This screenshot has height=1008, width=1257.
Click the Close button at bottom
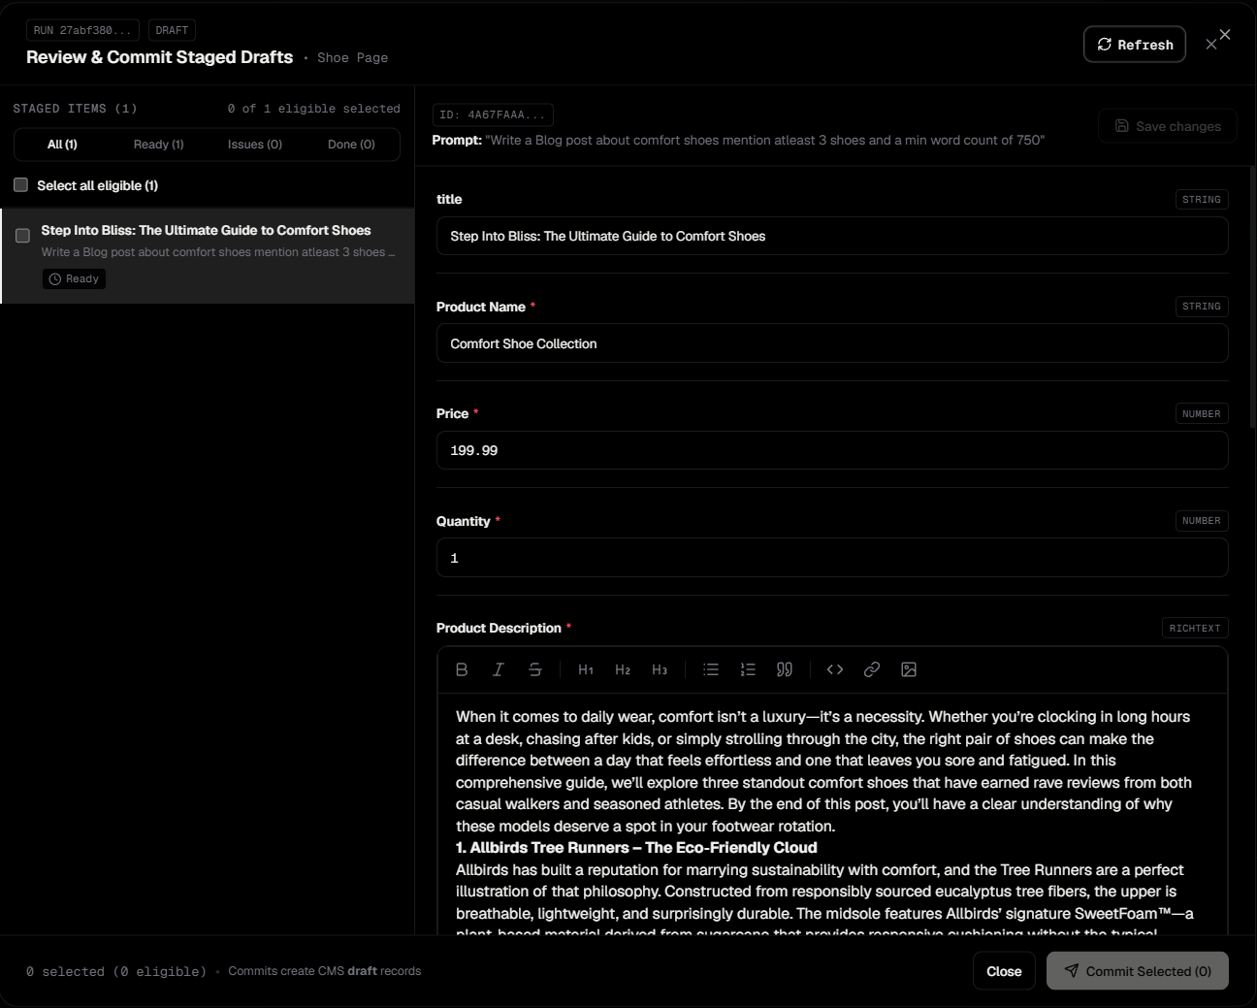[x=1004, y=971]
